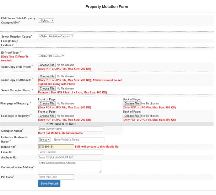216x195 pixels.
Task: Focus the Enter Owner Name field
Action: [70, 129]
